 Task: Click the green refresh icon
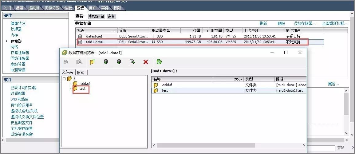[159, 62]
